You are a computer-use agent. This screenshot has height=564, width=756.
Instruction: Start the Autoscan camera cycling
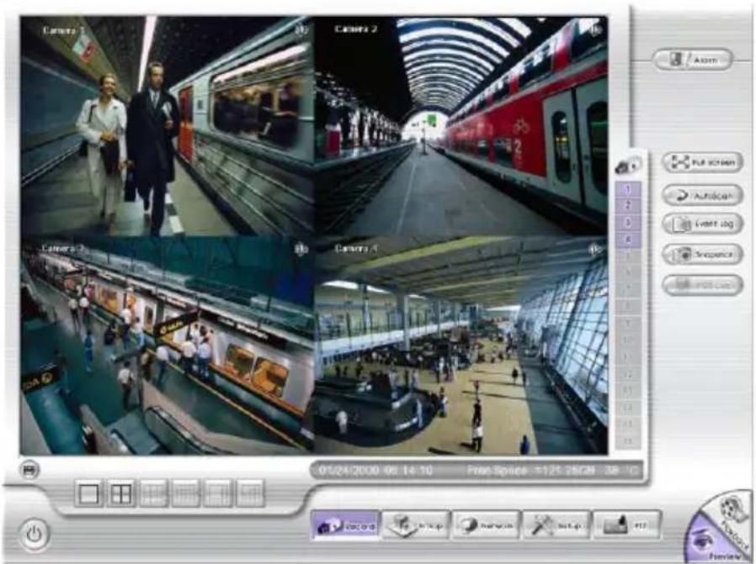[x=702, y=195]
